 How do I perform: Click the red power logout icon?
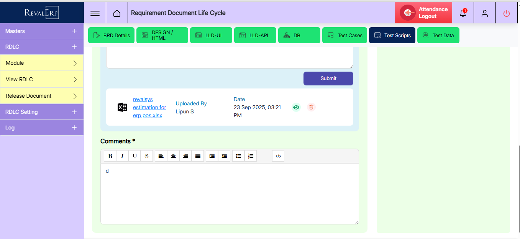pyautogui.click(x=507, y=13)
